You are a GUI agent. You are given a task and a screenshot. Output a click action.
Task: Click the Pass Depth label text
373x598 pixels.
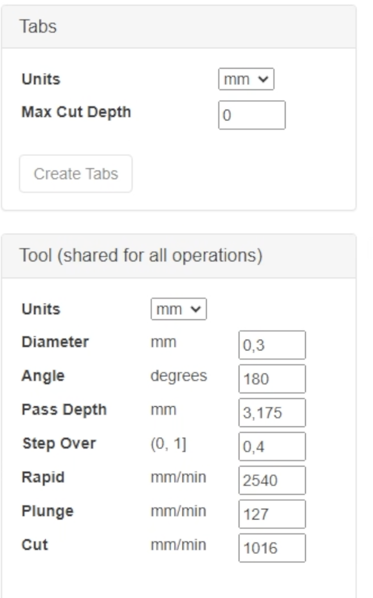coord(64,410)
